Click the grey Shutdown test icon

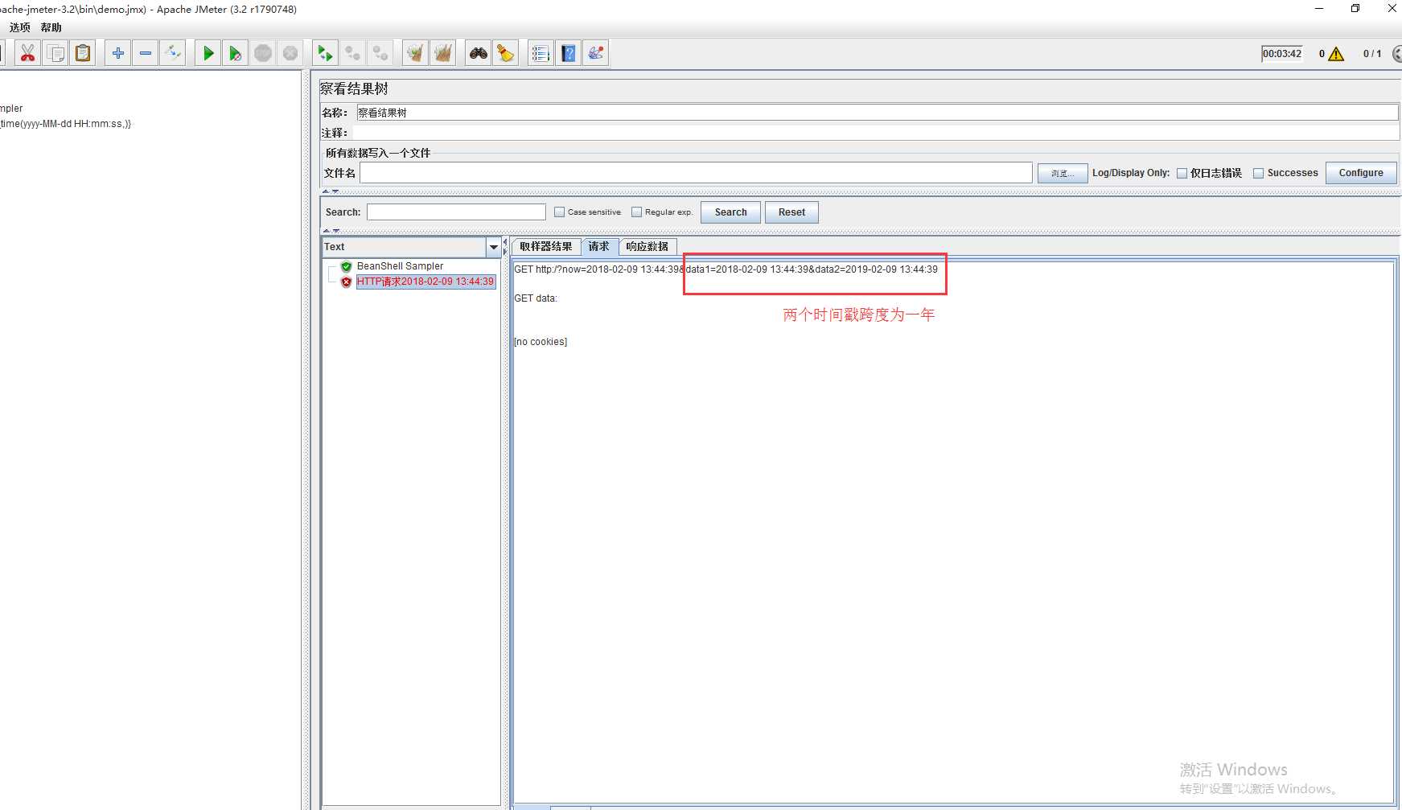(x=290, y=53)
